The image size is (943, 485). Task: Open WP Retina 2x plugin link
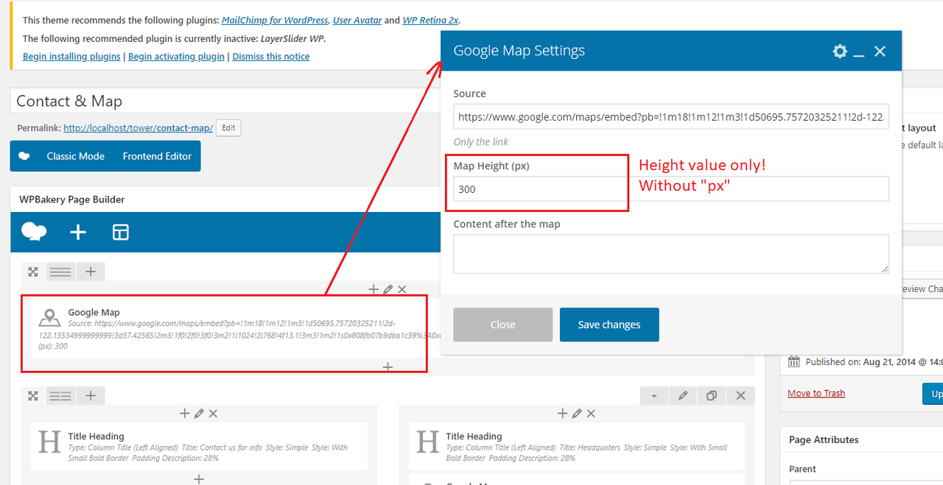430,20
